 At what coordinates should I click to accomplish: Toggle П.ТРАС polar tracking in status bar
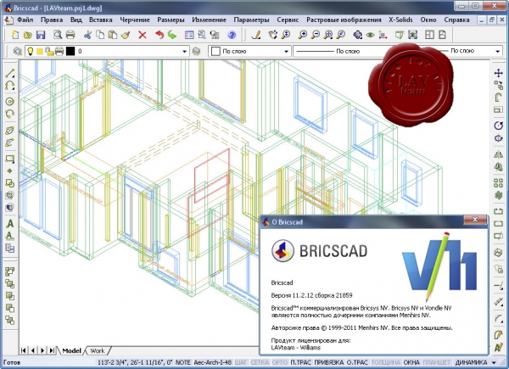click(x=300, y=362)
